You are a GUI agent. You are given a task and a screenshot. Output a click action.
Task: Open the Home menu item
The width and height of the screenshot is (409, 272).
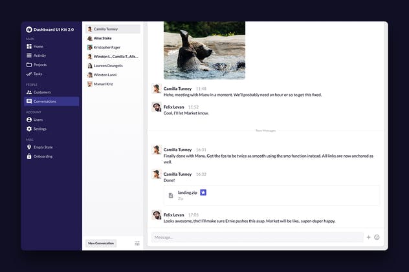point(38,47)
